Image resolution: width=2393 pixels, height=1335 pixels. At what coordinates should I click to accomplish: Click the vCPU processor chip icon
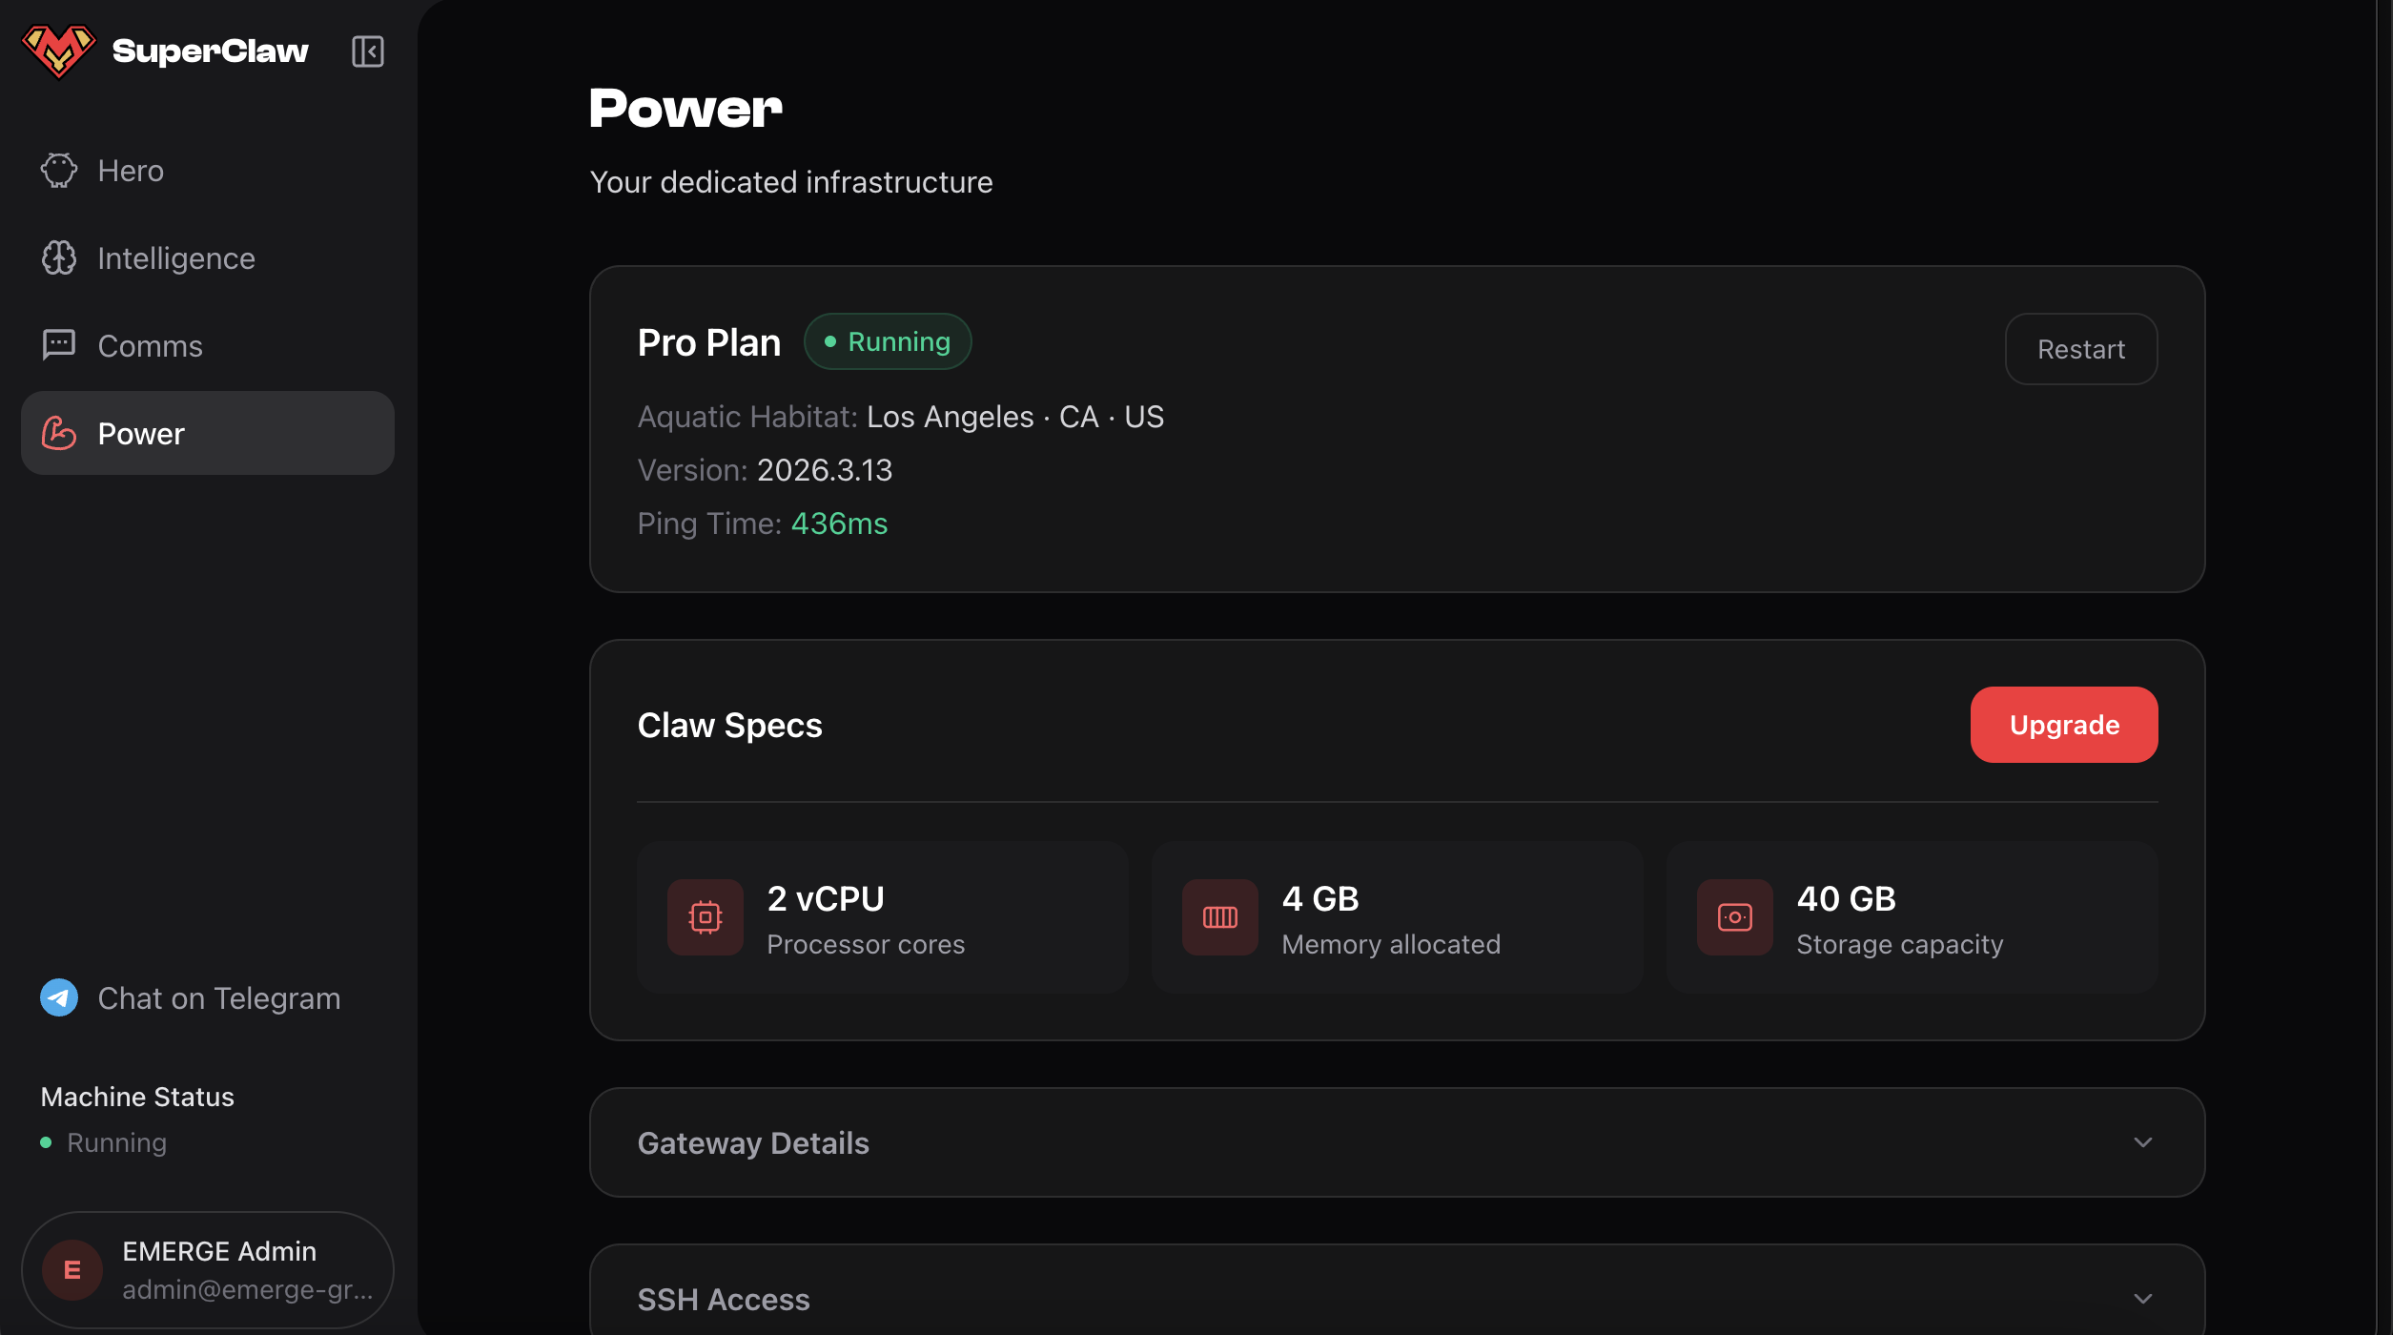pos(705,917)
